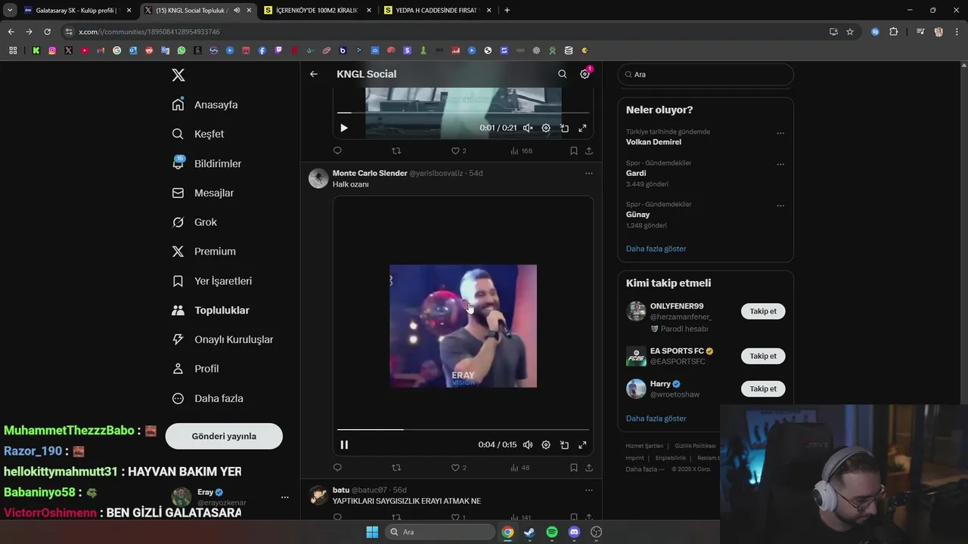The width and height of the screenshot is (968, 544).
Task: Switch to Galatasaray SK browser tab
Action: coord(77,11)
